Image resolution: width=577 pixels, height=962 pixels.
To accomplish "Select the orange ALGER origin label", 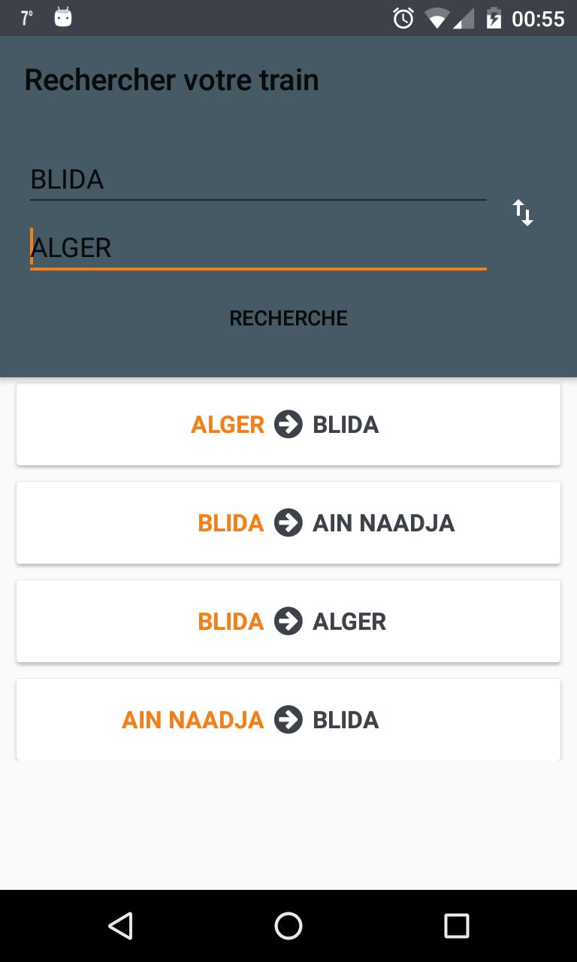I will pos(228,425).
